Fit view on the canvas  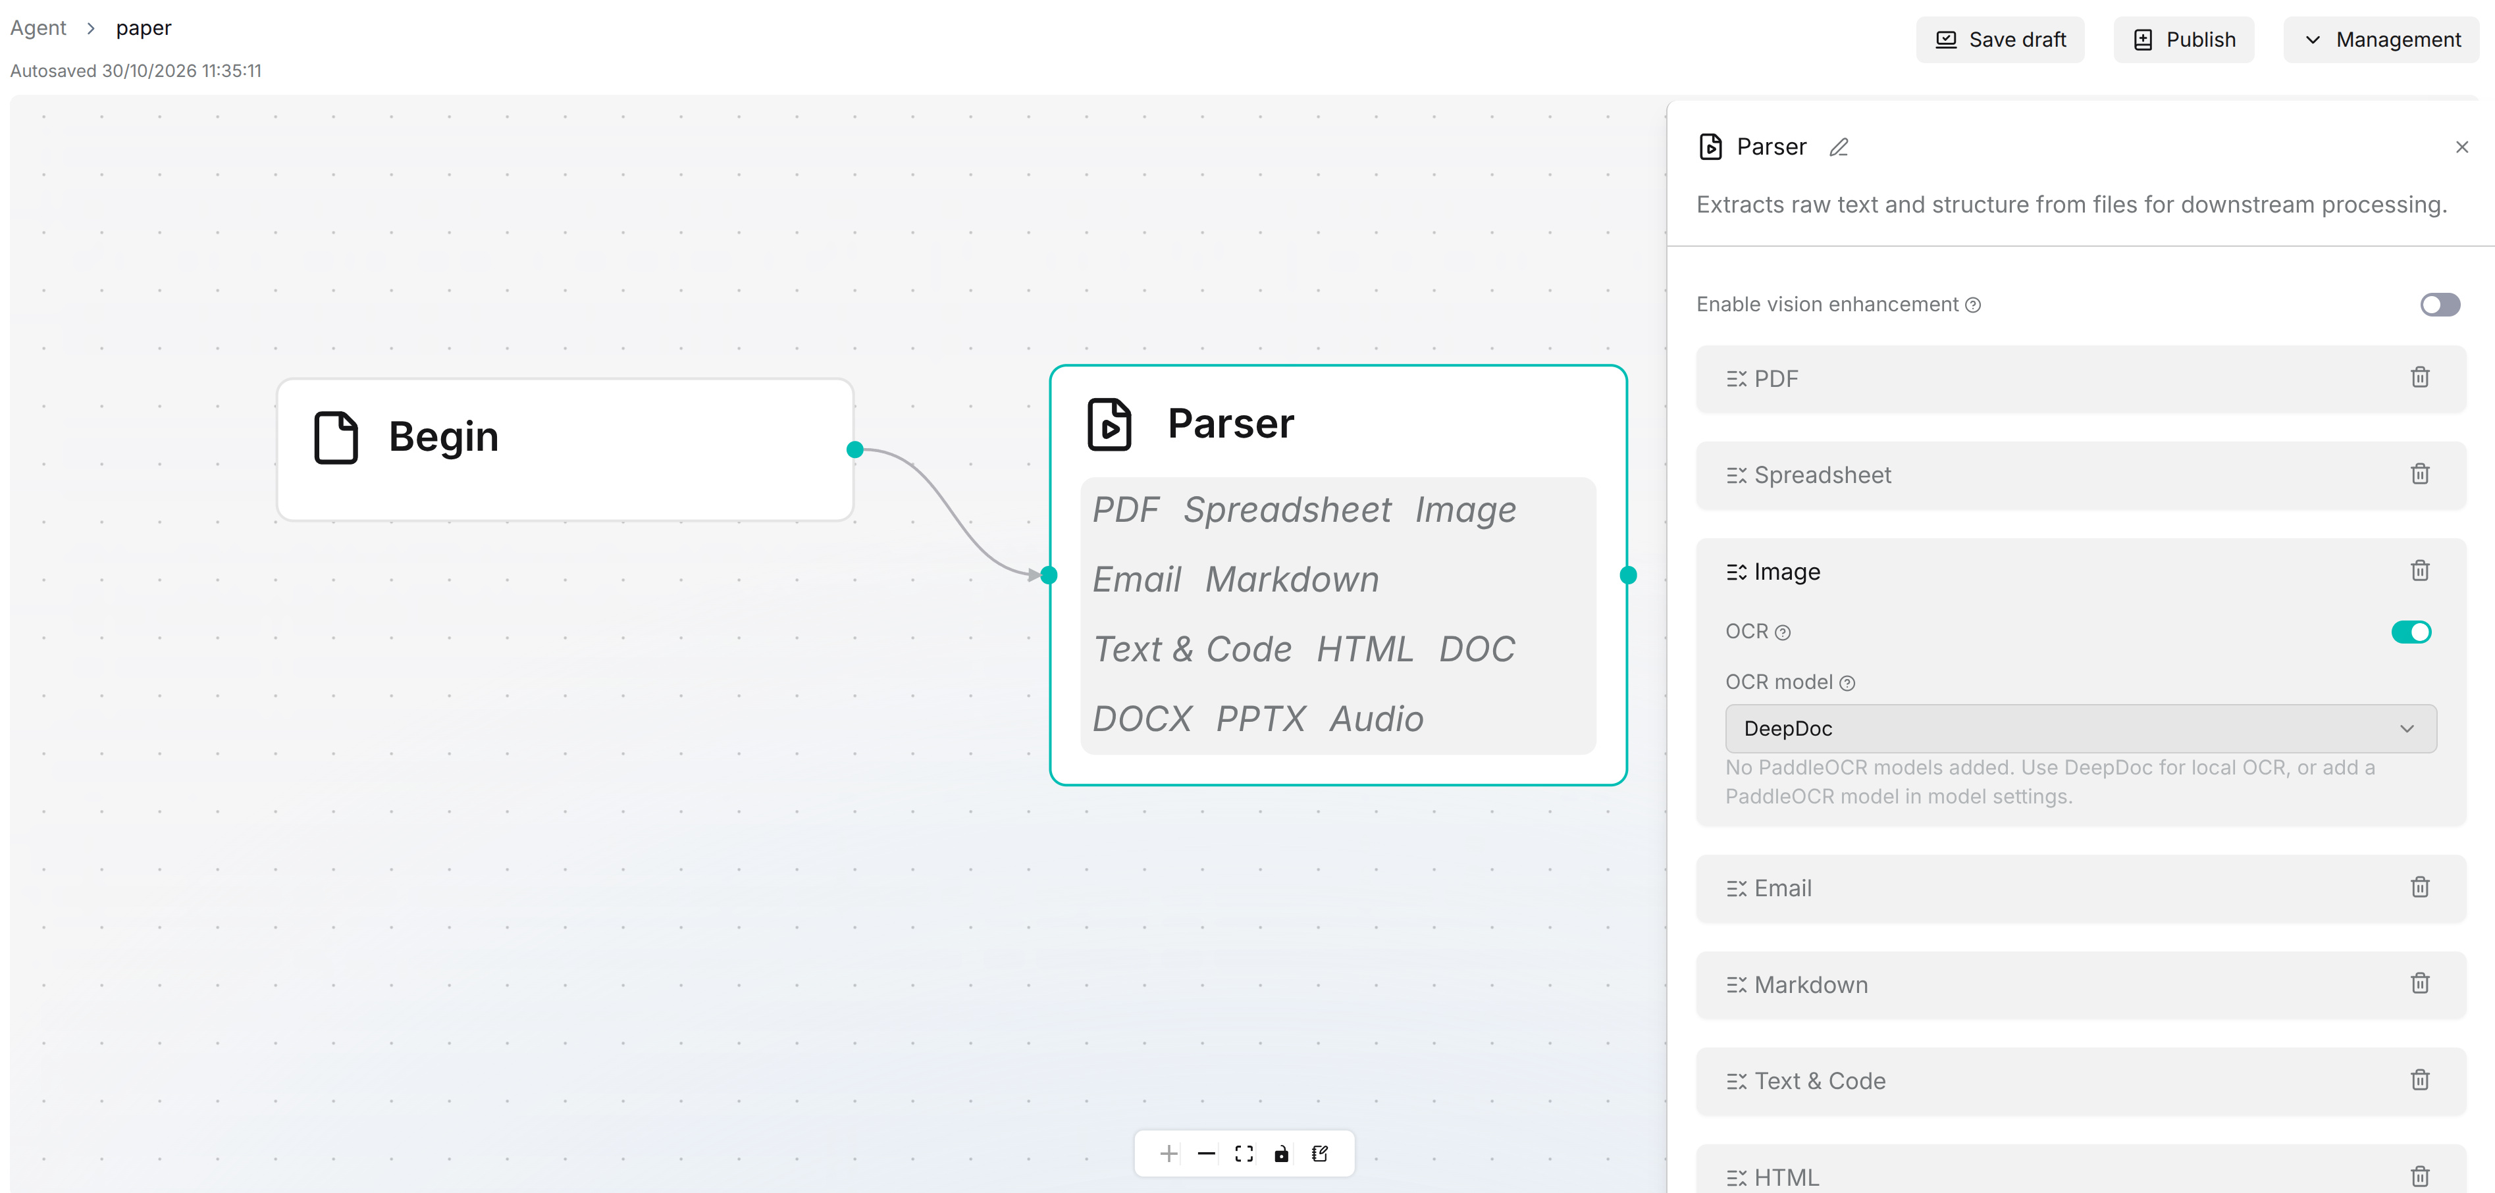coord(1244,1154)
